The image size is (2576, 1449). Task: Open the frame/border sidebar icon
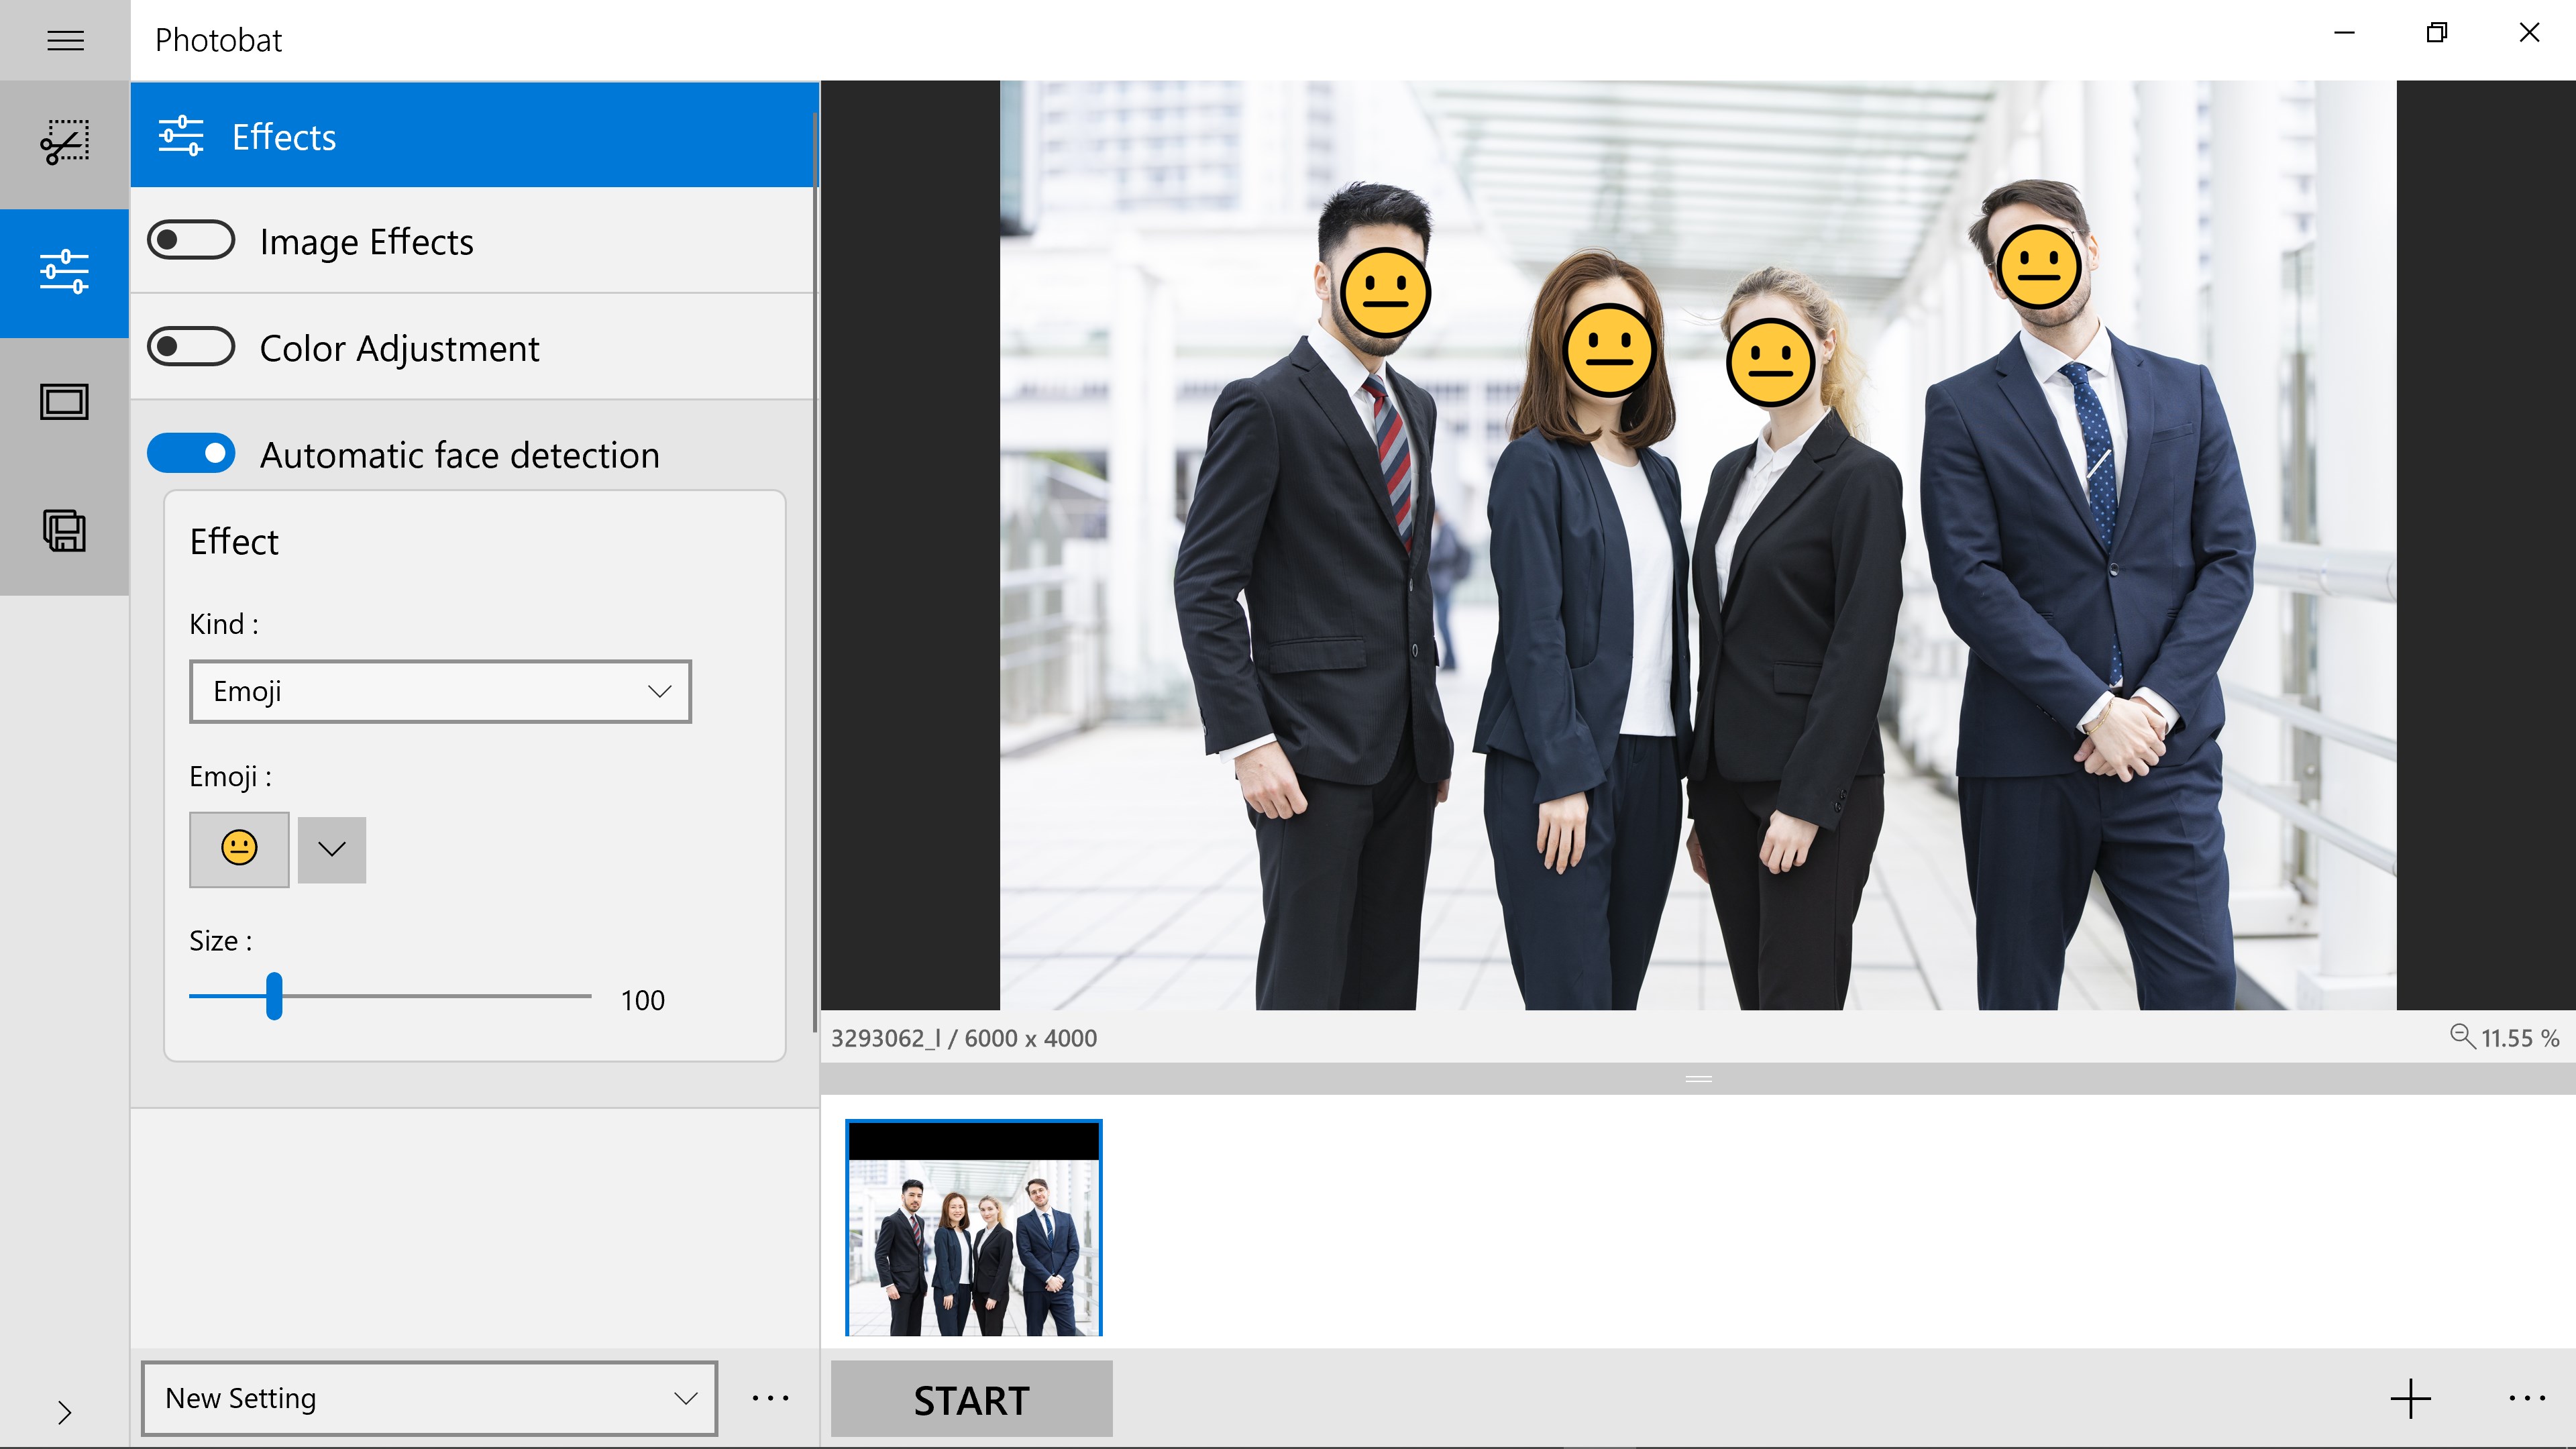pos(65,402)
